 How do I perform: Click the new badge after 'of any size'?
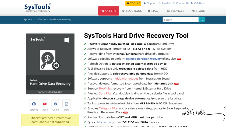tap(179, 59)
